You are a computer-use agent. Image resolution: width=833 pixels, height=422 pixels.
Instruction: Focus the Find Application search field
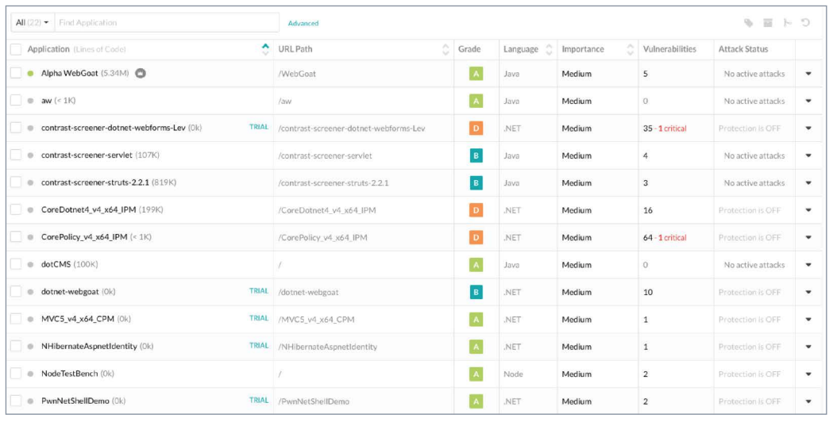[x=166, y=23]
